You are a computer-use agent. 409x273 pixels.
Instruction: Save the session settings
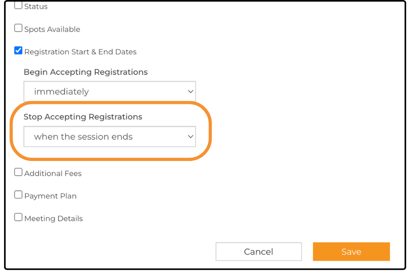(351, 252)
